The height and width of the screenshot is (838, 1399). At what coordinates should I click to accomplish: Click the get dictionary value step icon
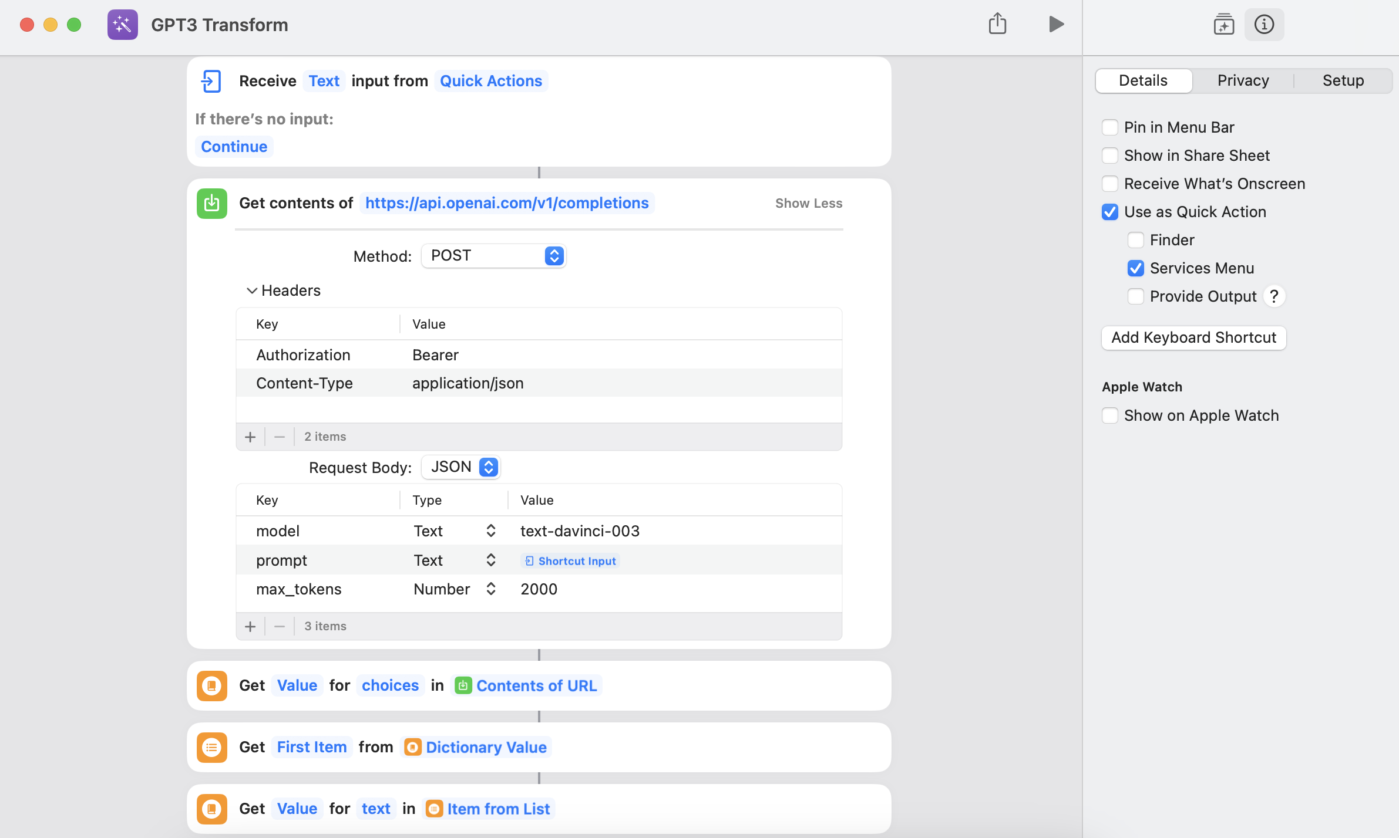(x=210, y=685)
